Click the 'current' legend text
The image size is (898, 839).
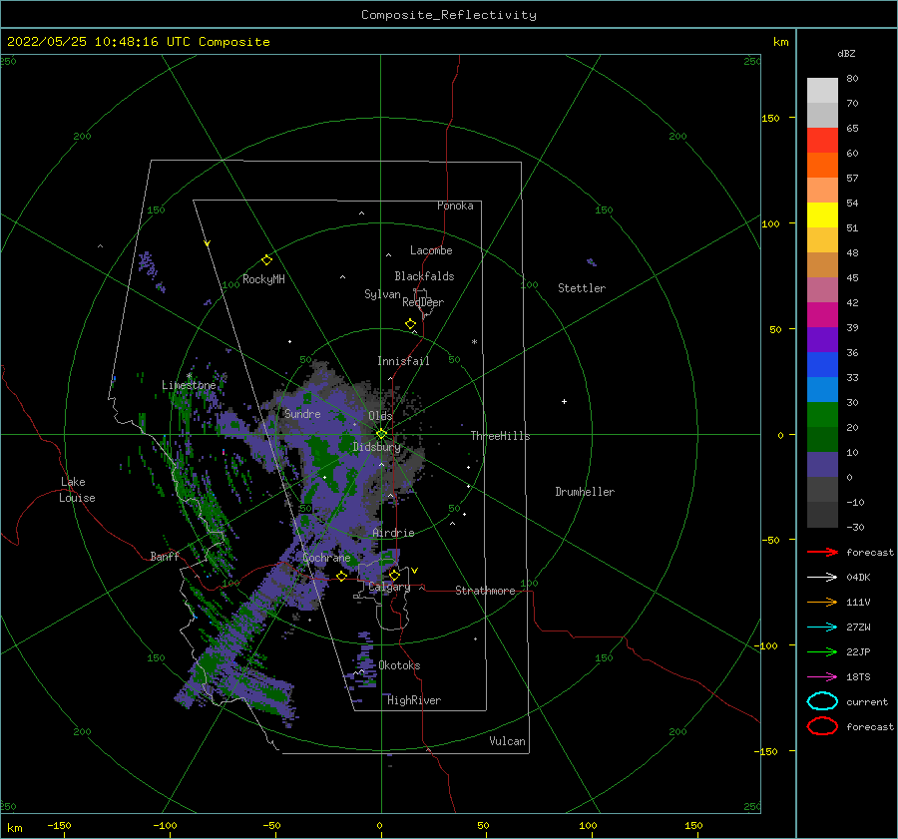(867, 701)
